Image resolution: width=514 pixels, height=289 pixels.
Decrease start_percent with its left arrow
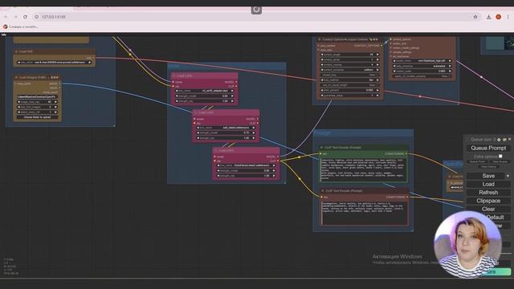322,90
